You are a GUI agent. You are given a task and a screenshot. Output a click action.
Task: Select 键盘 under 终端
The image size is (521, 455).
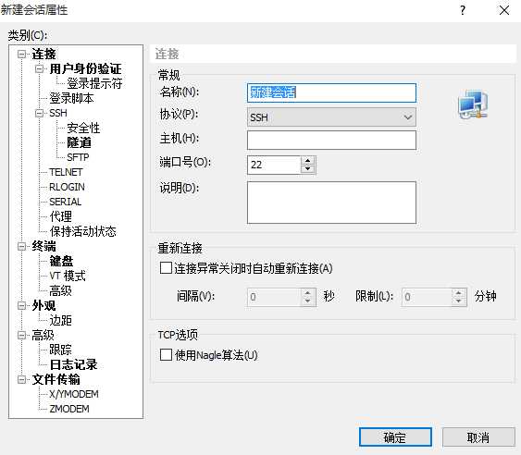pyautogui.click(x=61, y=261)
